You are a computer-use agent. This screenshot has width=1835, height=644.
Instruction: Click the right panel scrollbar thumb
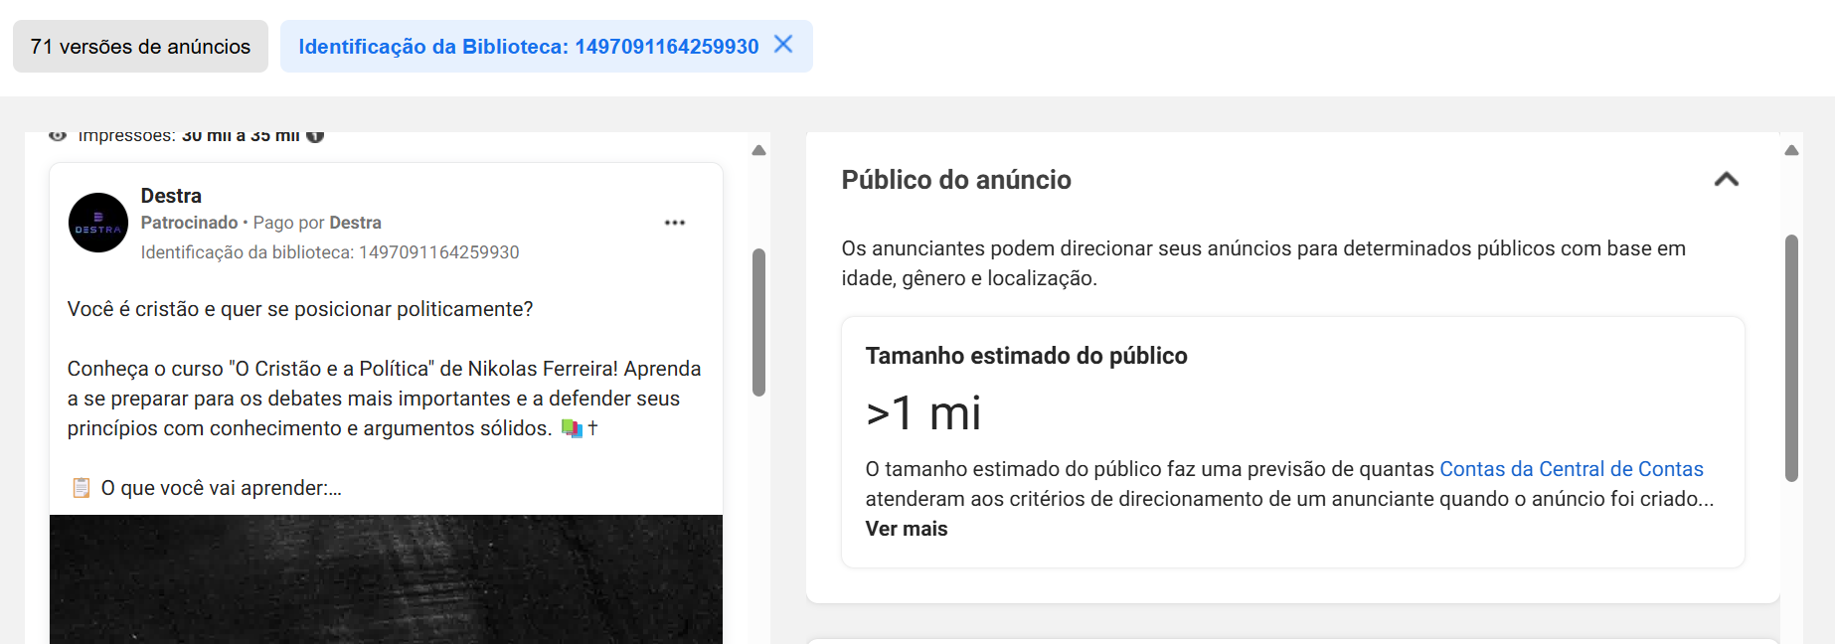(x=1791, y=358)
